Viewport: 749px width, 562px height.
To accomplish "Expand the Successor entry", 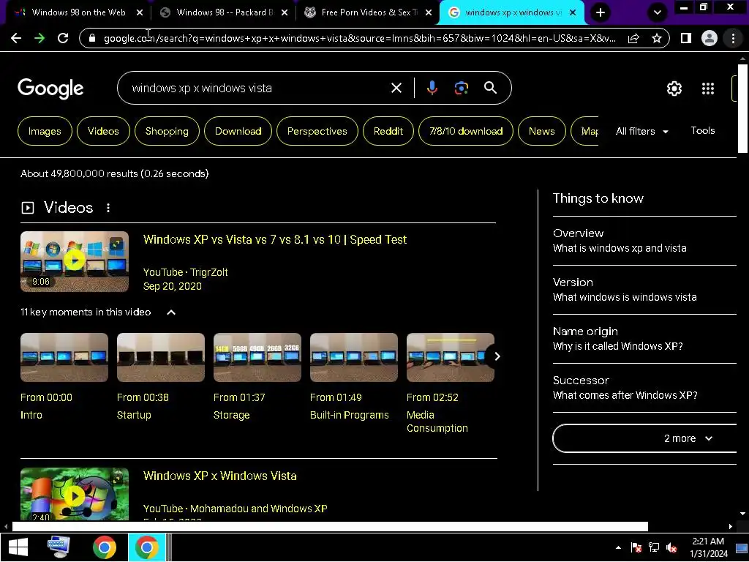I will 644,388.
